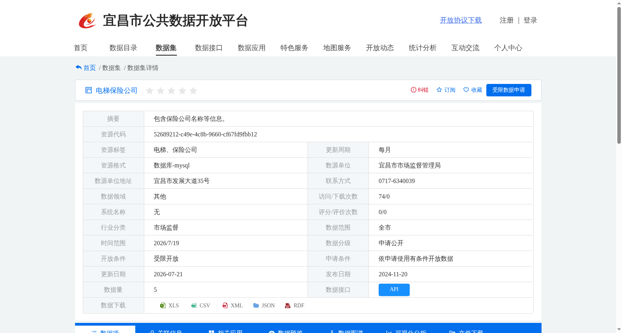Image resolution: width=622 pixels, height=333 pixels.
Task: Subscribe with the 订阅 star
Action: pos(446,90)
